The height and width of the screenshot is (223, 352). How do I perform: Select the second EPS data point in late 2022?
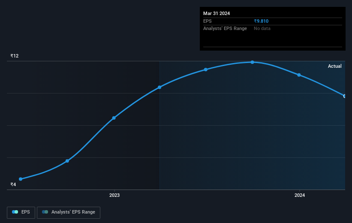67,161
